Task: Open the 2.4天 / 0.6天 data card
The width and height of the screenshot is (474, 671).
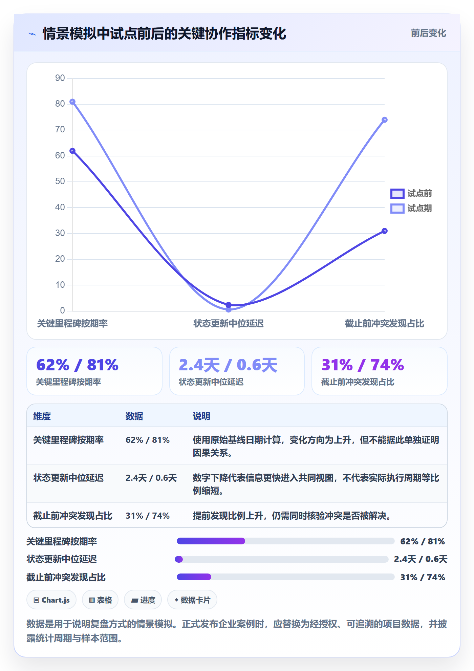Action: pos(237,371)
